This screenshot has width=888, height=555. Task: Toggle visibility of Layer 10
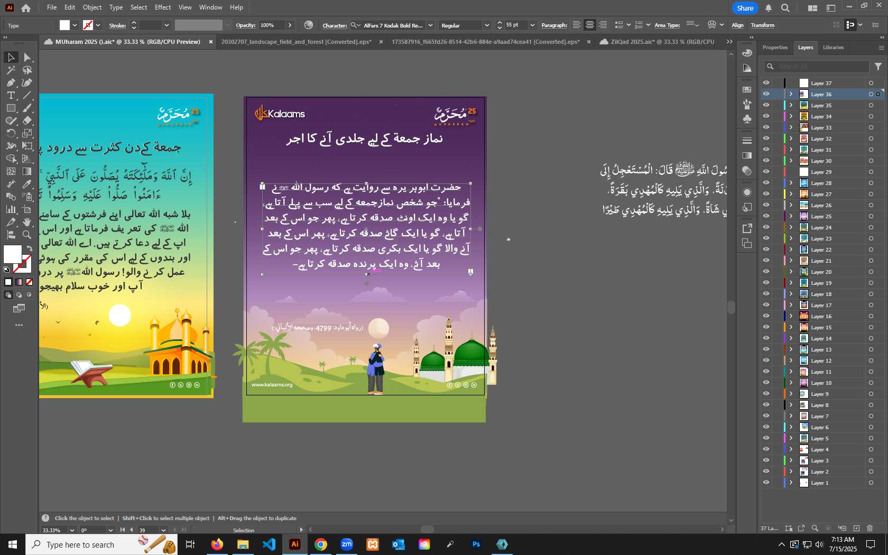pos(766,383)
